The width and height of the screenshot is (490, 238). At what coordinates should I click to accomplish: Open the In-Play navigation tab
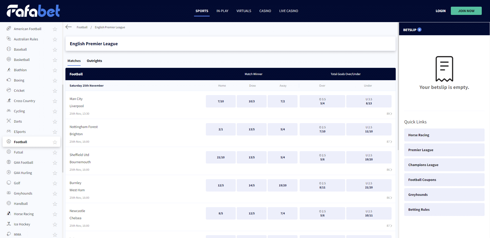click(222, 11)
